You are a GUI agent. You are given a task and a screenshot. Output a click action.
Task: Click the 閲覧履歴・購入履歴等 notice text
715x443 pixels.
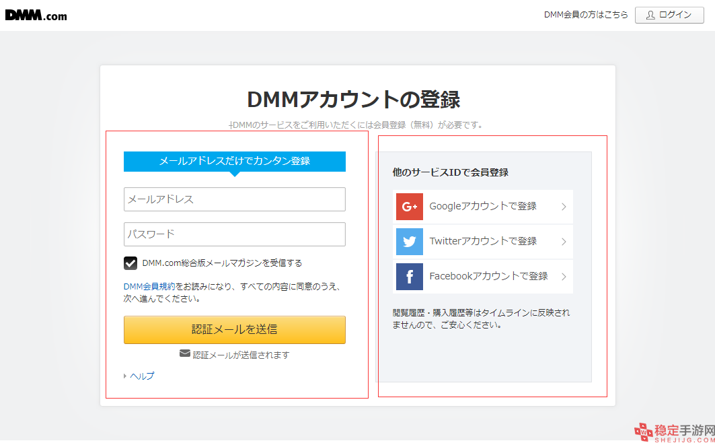(x=481, y=319)
